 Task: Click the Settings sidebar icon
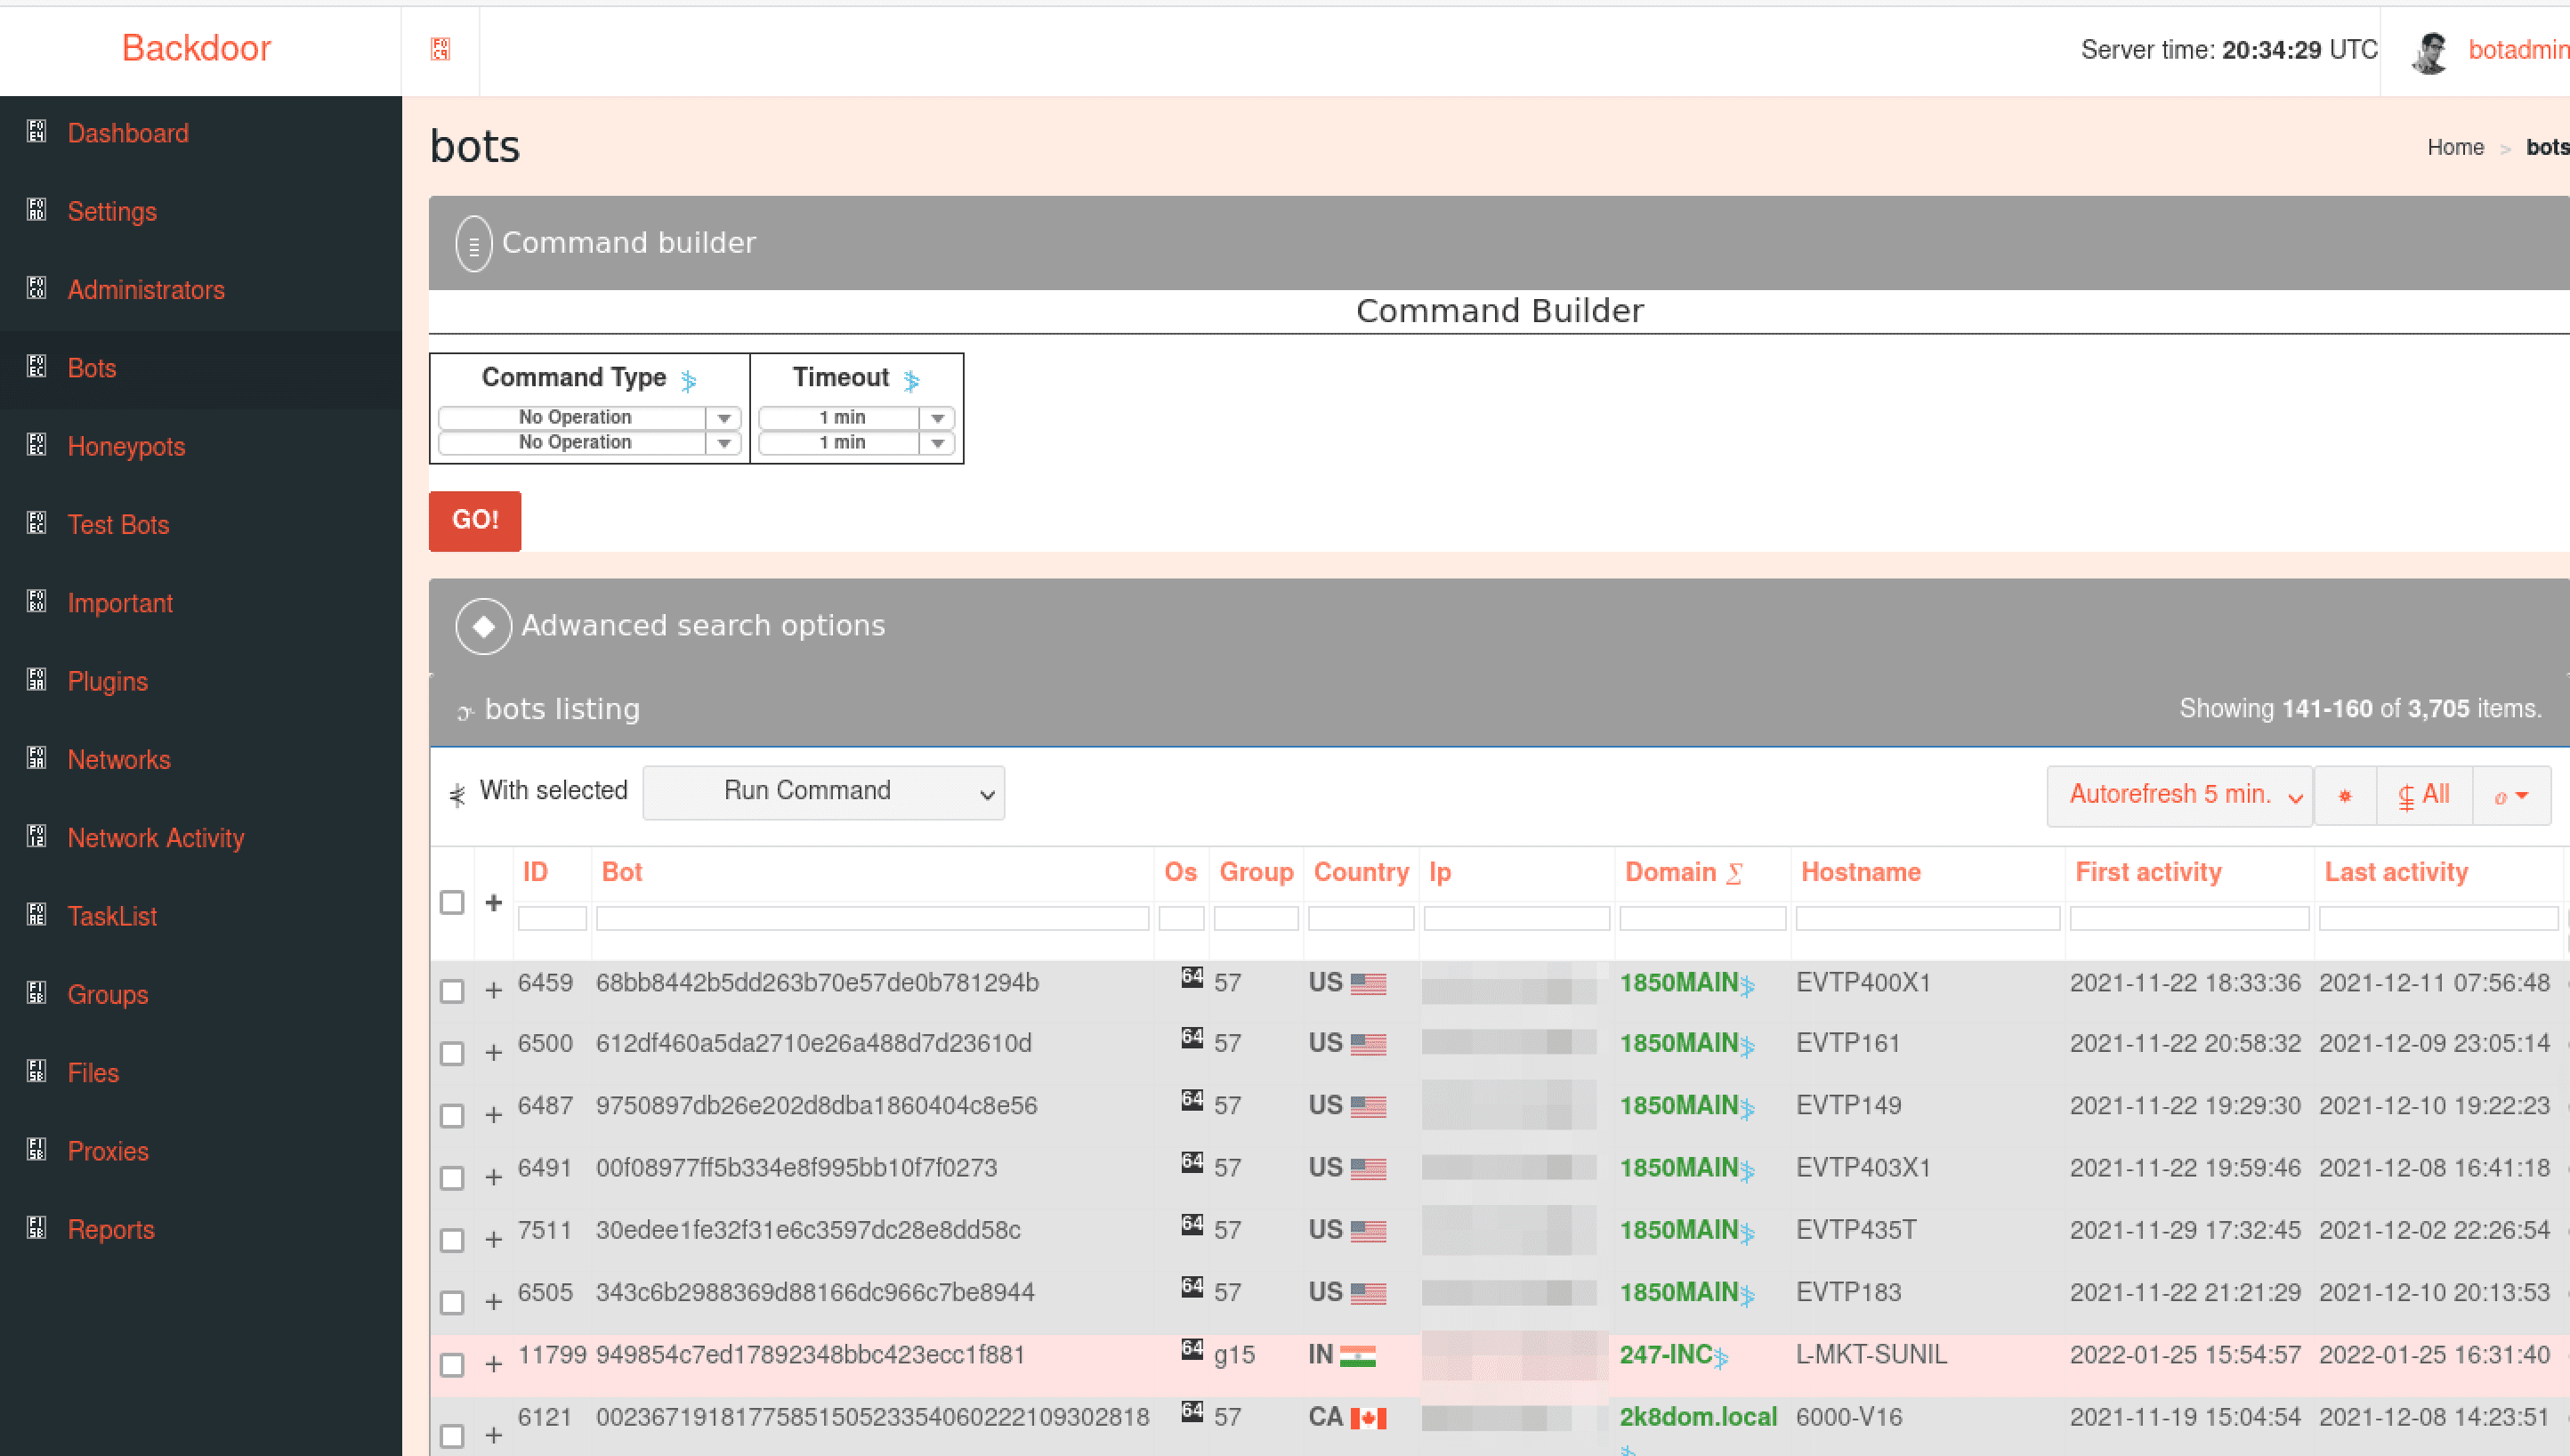37,210
